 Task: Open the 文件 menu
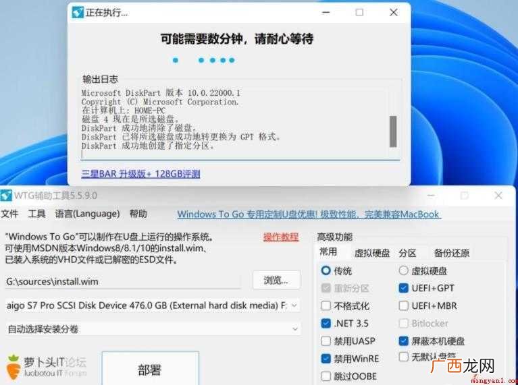click(9, 214)
